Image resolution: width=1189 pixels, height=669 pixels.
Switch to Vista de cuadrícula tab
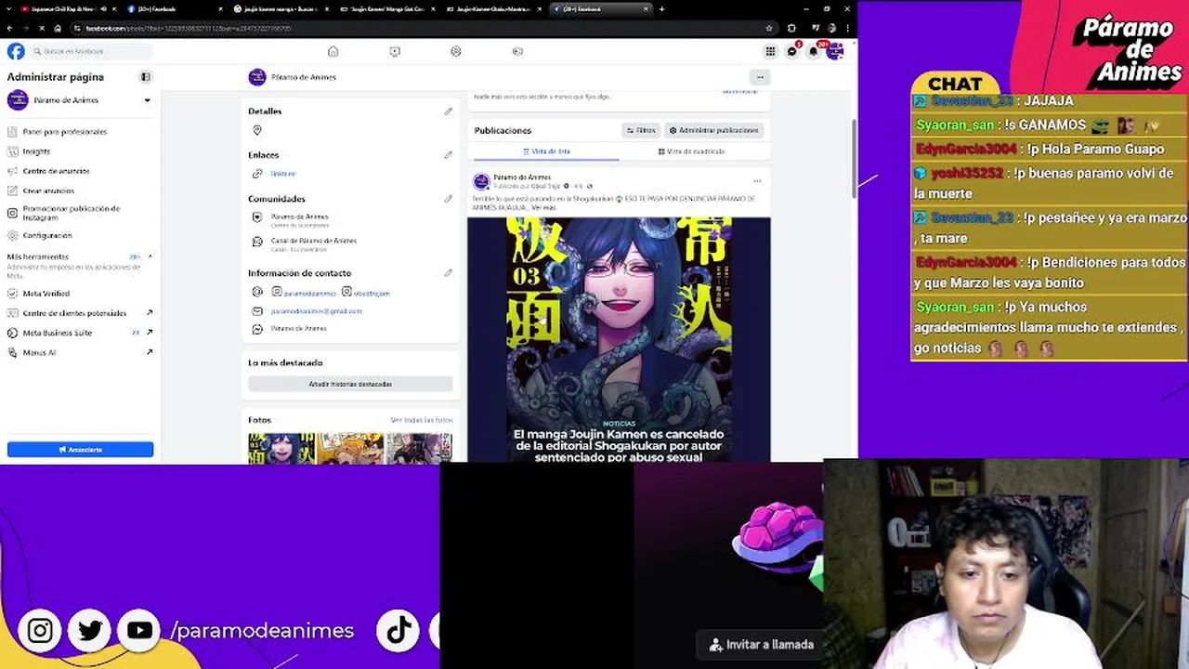(x=691, y=151)
